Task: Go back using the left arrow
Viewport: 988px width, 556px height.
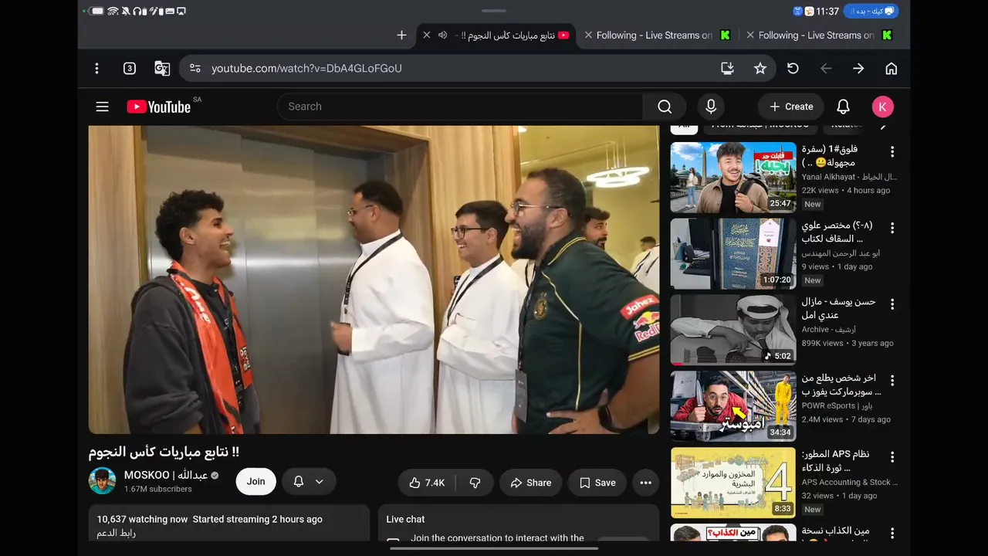Action: pos(826,69)
